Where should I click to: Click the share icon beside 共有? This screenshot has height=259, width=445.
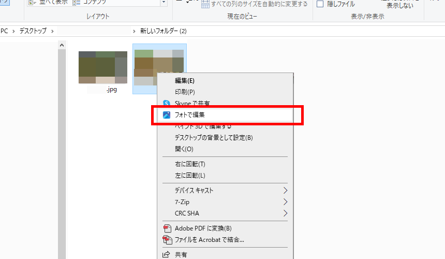[167, 255]
